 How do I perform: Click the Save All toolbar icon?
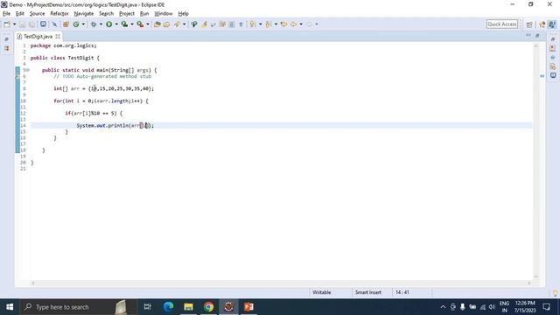32,24
